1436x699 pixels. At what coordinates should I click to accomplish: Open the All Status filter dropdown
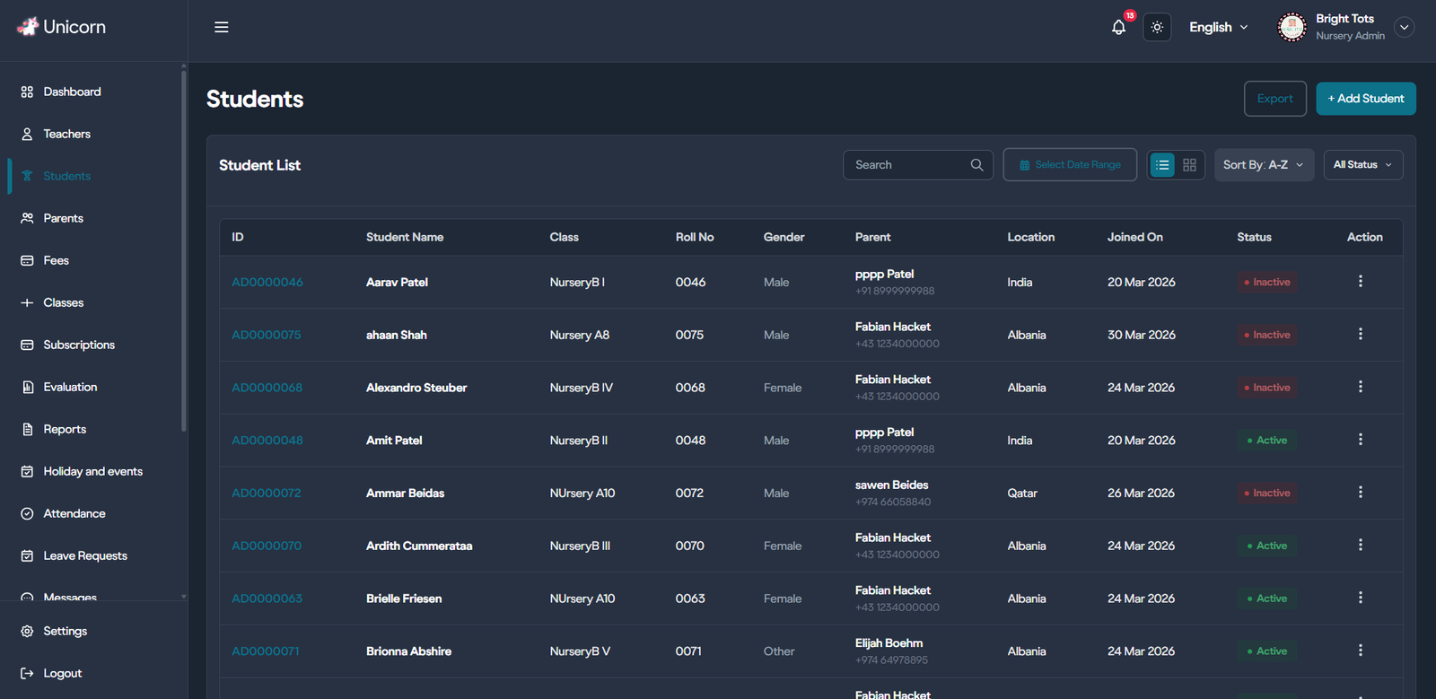point(1363,165)
